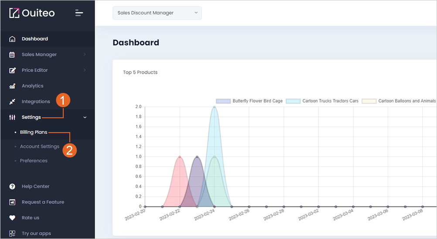
Task: Collapse the Settings menu chevron
Action: [x=85, y=117]
